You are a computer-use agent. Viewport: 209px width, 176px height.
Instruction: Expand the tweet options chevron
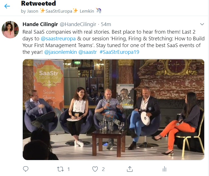(202, 24)
